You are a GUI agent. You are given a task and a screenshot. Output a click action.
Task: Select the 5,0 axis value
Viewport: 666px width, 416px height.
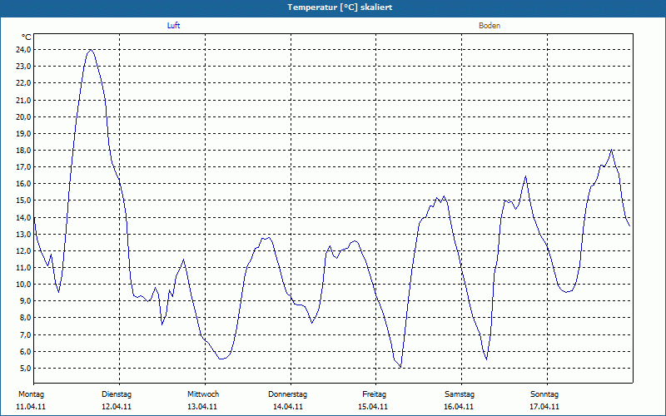[x=25, y=368]
